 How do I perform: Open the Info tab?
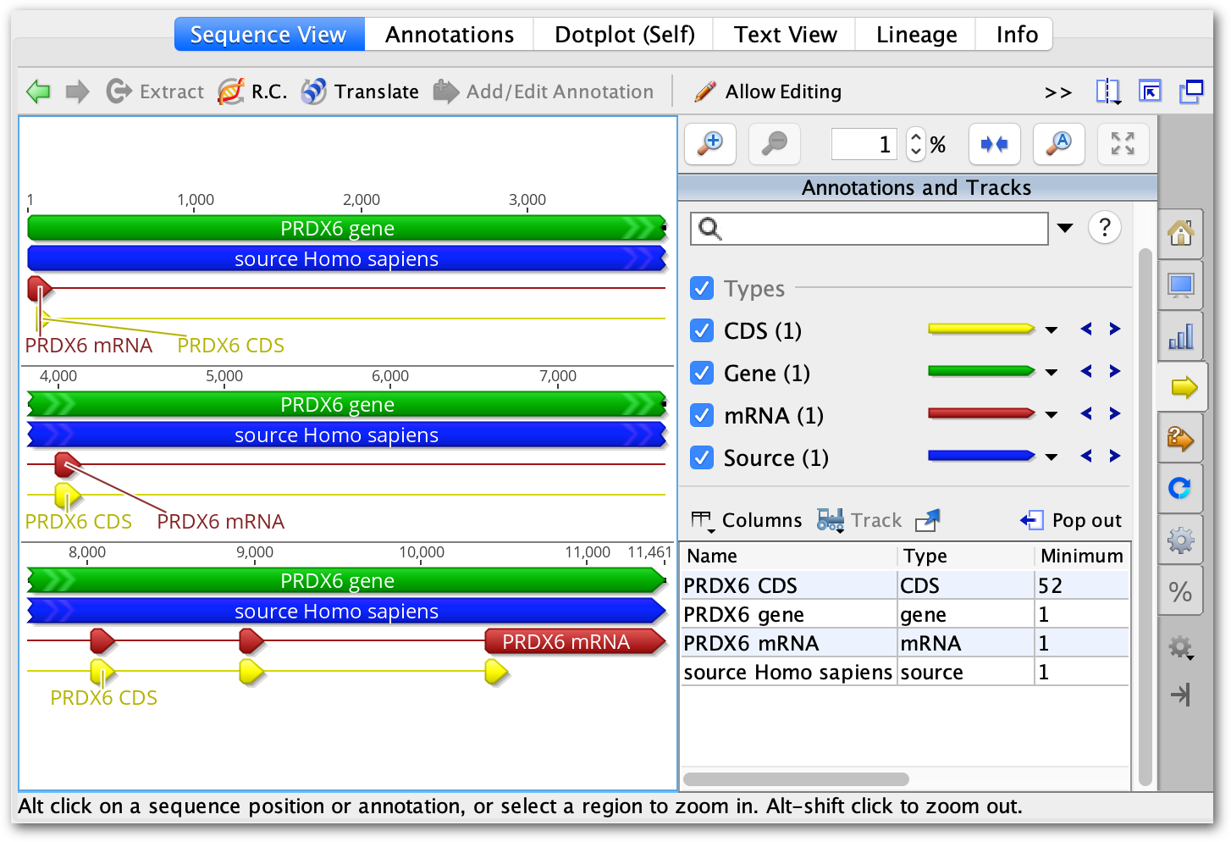point(1016,35)
